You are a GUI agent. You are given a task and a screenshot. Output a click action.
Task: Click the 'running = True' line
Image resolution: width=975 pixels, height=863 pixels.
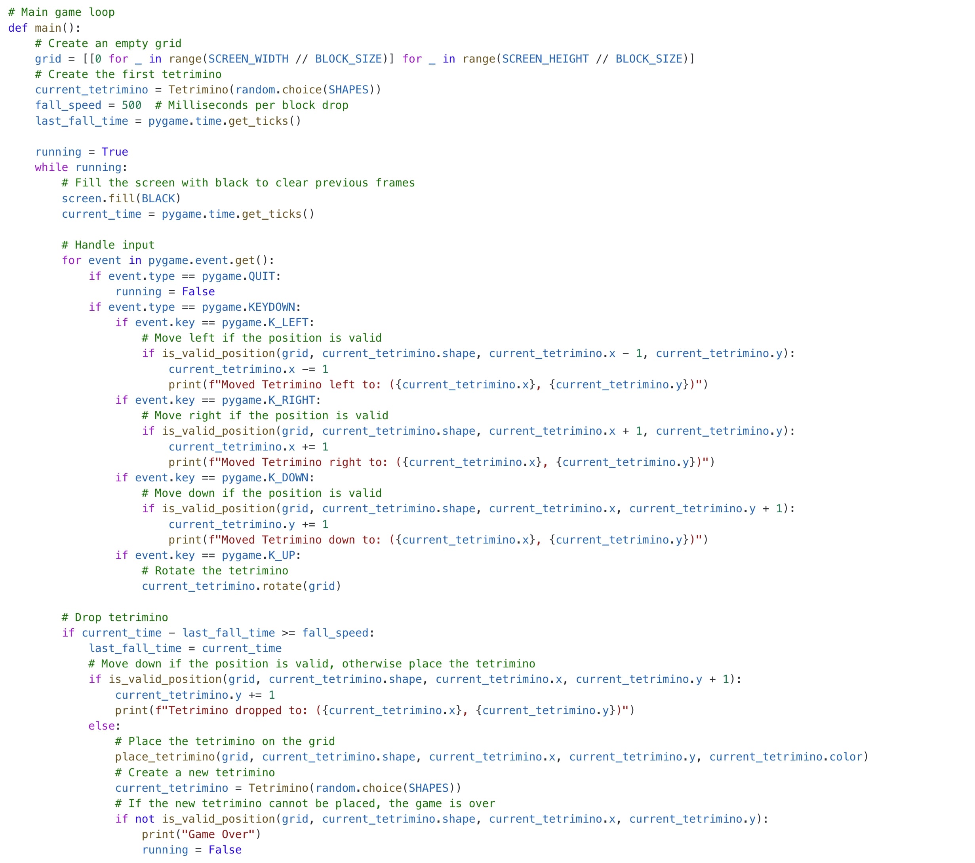pos(82,152)
